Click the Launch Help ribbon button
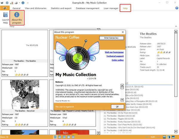Screen dimensions: 179x139 pos(5,18)
